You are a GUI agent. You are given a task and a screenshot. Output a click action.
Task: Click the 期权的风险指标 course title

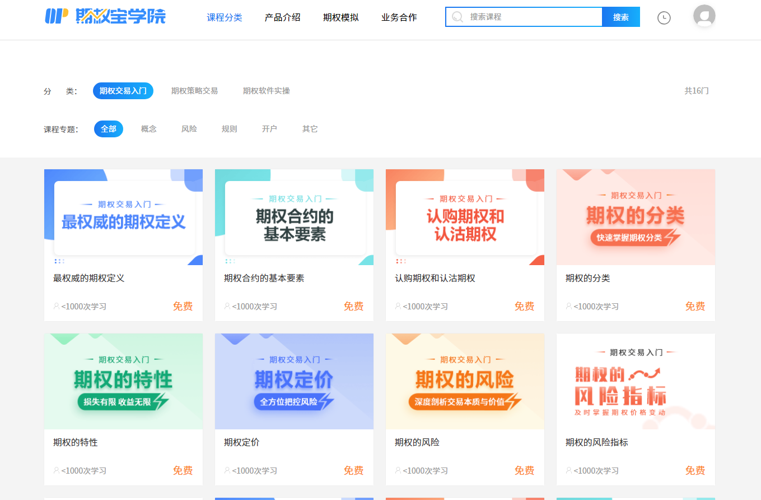(x=596, y=442)
